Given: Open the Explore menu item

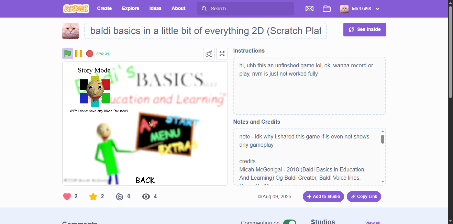Looking at the screenshot, I should coord(131,9).
